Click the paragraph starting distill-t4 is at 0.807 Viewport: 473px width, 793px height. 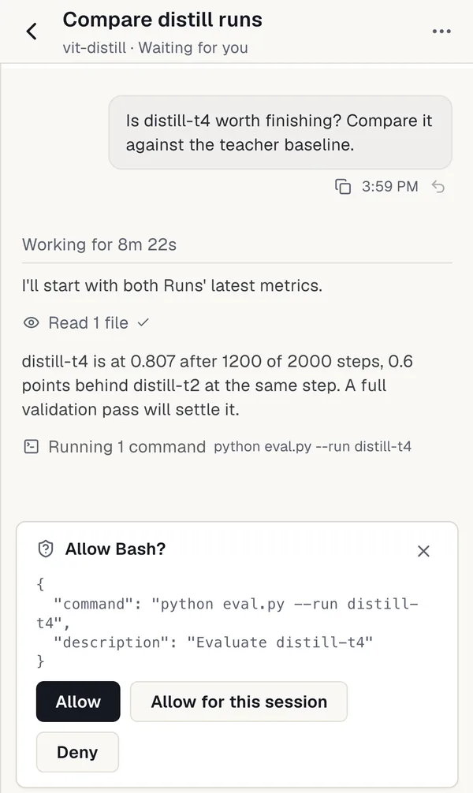pos(218,385)
